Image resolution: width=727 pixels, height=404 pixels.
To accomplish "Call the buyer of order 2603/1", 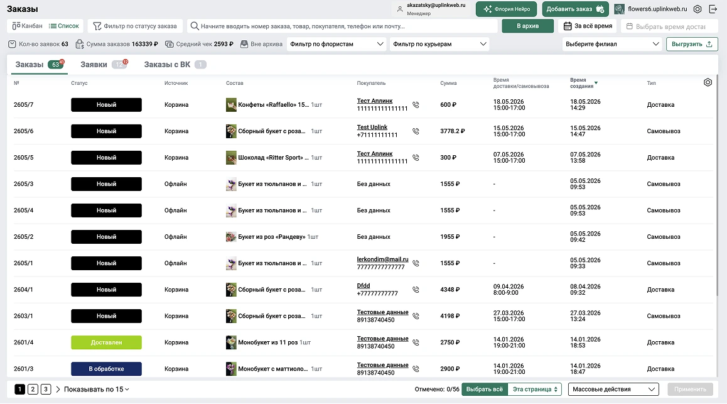I will tap(416, 316).
